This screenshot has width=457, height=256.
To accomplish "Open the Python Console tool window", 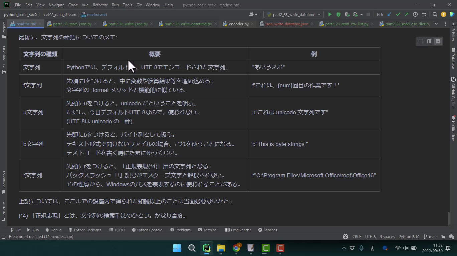I will coord(147,230).
